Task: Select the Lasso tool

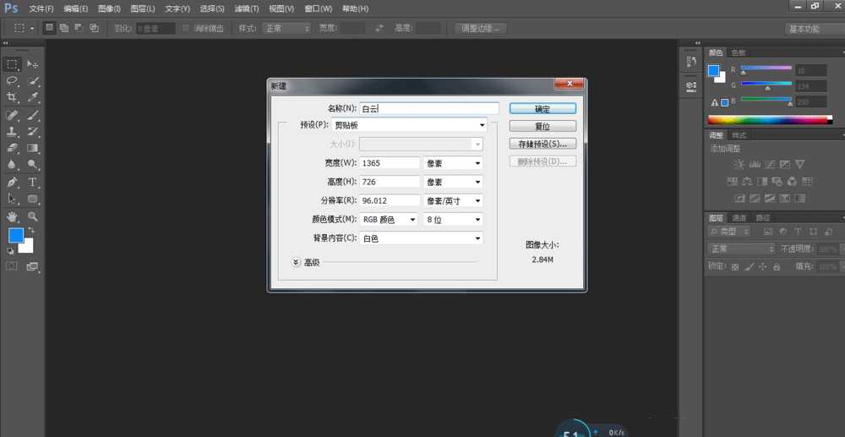Action: pos(13,81)
